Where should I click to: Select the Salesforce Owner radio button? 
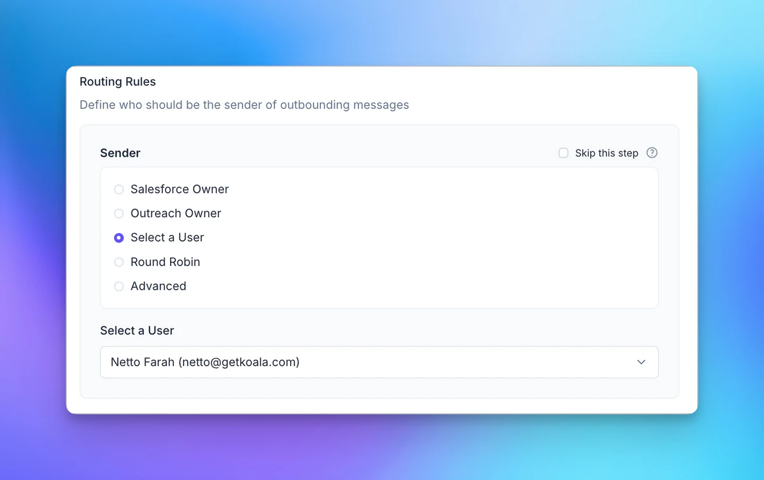(118, 189)
